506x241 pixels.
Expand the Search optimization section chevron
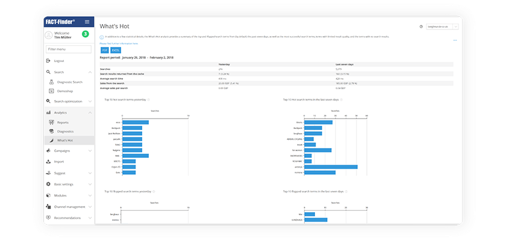90,101
